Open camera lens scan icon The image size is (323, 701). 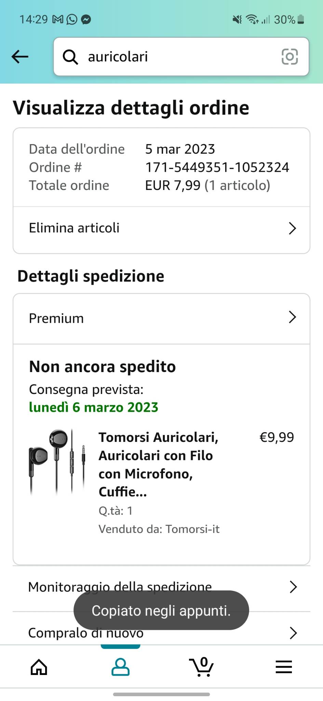coord(290,56)
